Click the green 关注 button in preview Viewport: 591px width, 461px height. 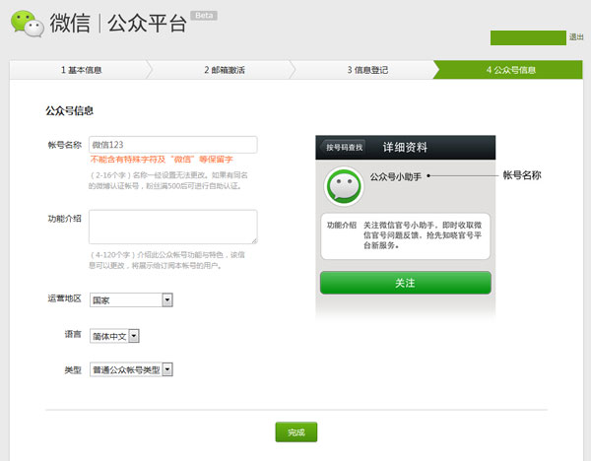406,283
